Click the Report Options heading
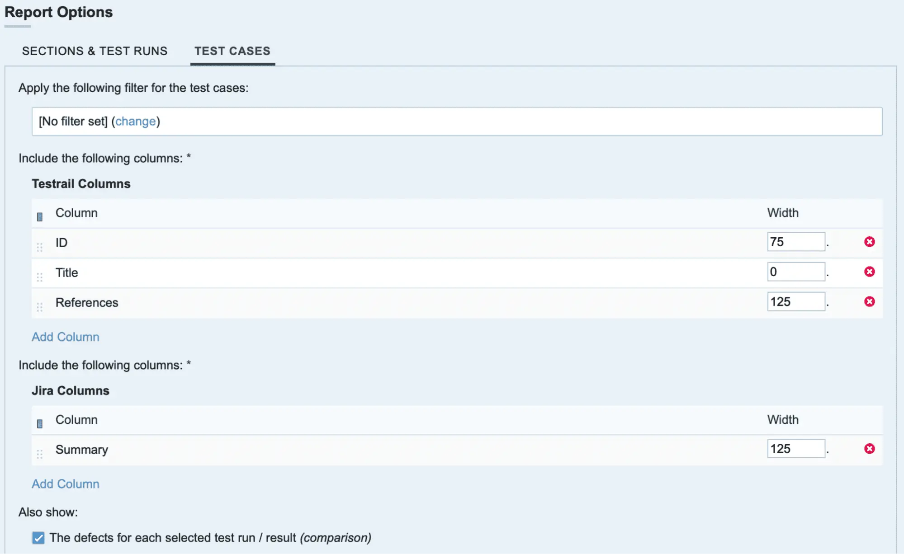The width and height of the screenshot is (904, 554). click(58, 12)
